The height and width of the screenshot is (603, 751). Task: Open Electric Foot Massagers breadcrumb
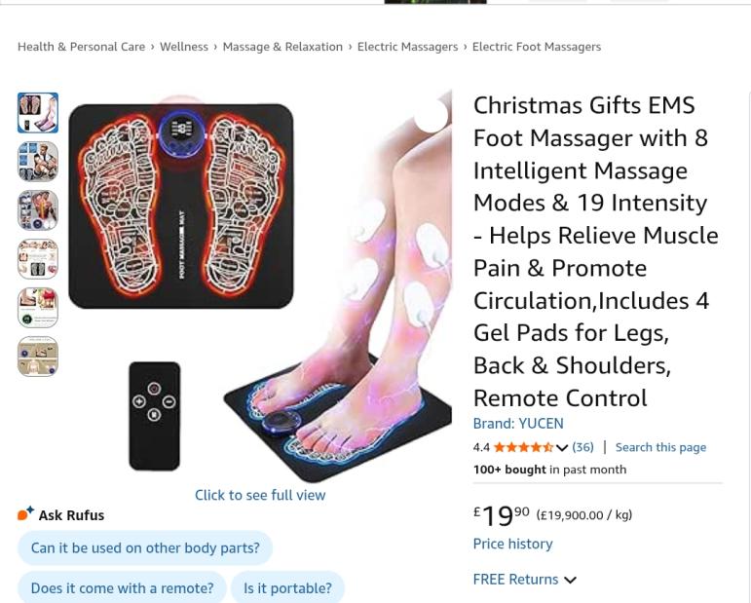[537, 47]
